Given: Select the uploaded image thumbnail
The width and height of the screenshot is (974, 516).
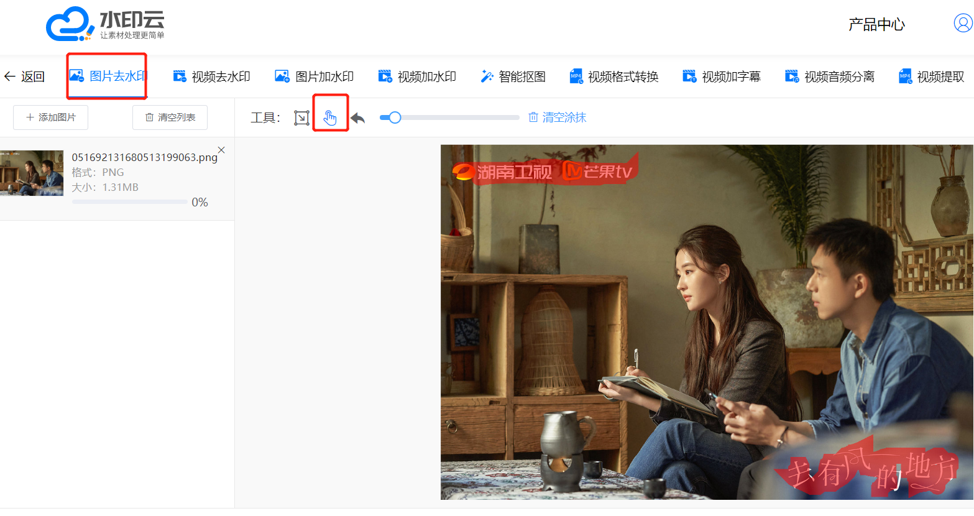Looking at the screenshot, I should click(32, 173).
